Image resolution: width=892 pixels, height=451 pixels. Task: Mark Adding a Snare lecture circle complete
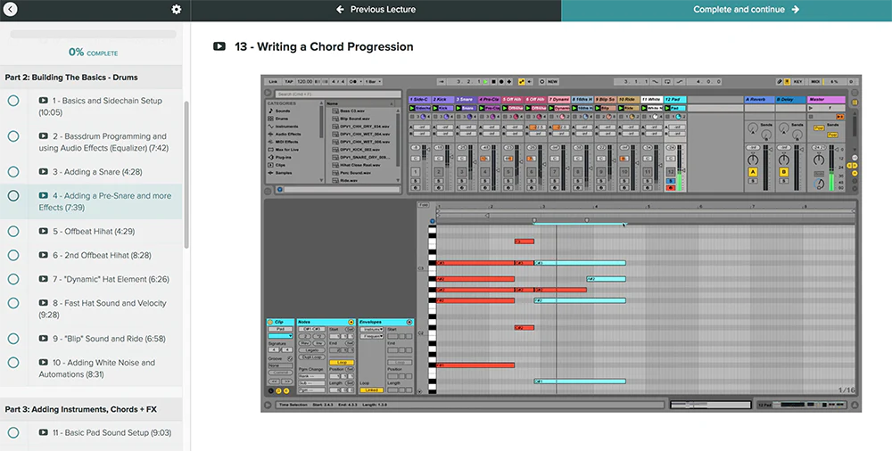coord(13,172)
